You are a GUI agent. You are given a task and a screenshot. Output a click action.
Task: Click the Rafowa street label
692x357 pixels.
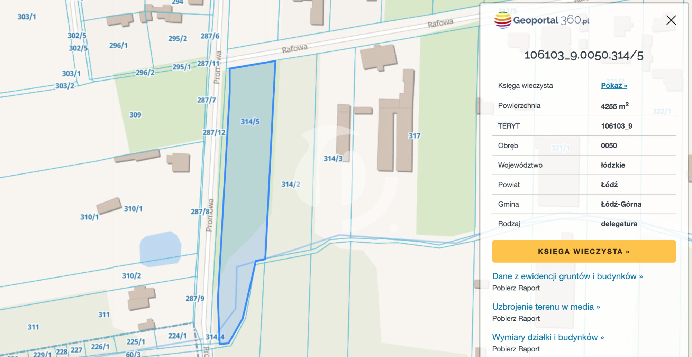pyautogui.click(x=294, y=48)
